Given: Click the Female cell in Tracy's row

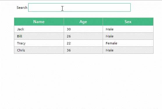Looking at the screenshot, I should 128,43.
